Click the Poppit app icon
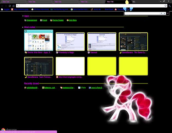The height and width of the screenshot is (133, 172). coord(41,20)
